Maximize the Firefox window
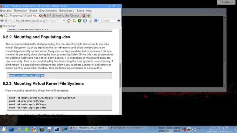 coord(114,6)
